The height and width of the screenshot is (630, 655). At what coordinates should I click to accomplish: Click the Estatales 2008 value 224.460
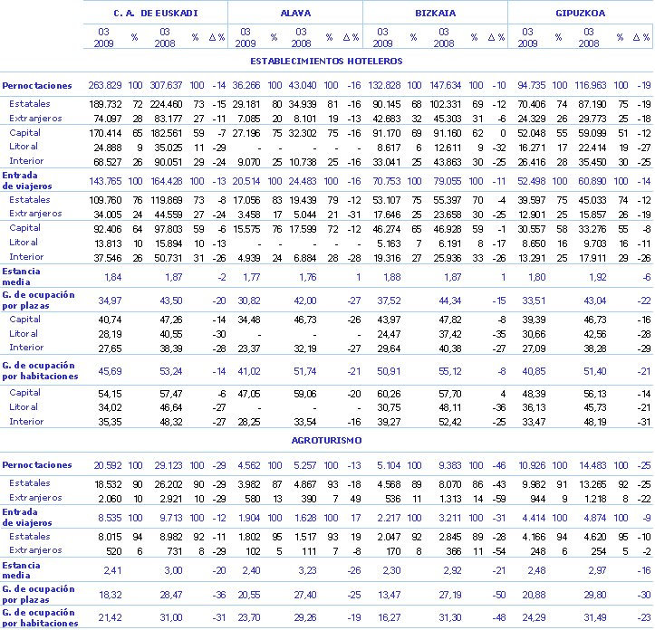pos(166,104)
